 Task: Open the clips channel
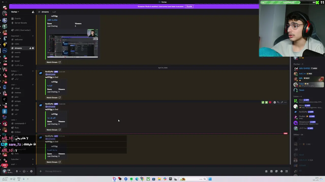click(17, 110)
